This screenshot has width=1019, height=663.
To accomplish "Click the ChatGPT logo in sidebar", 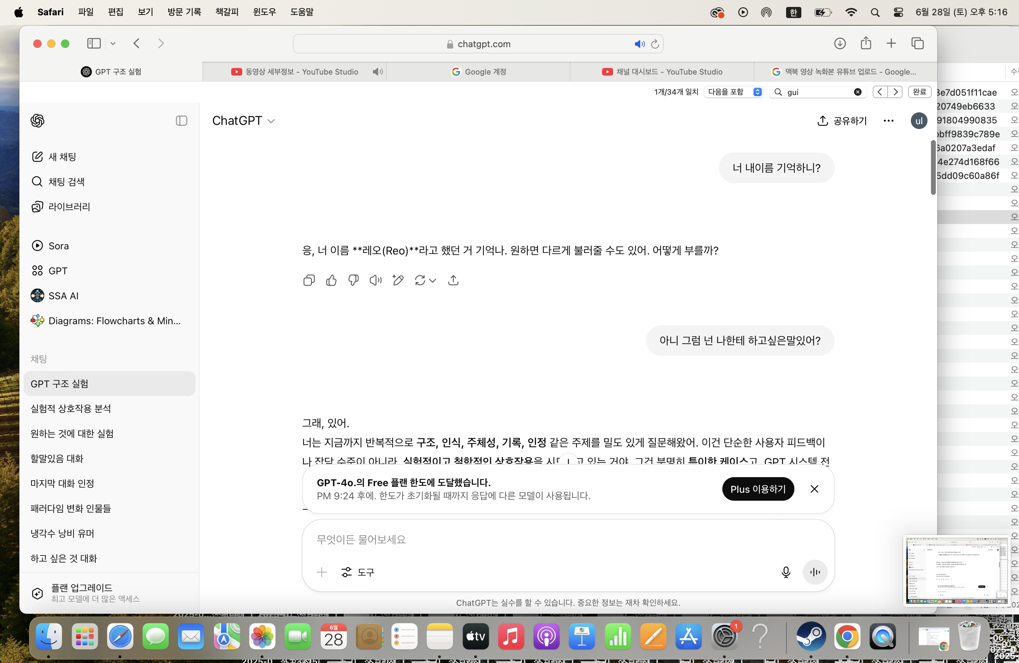I will (x=38, y=121).
